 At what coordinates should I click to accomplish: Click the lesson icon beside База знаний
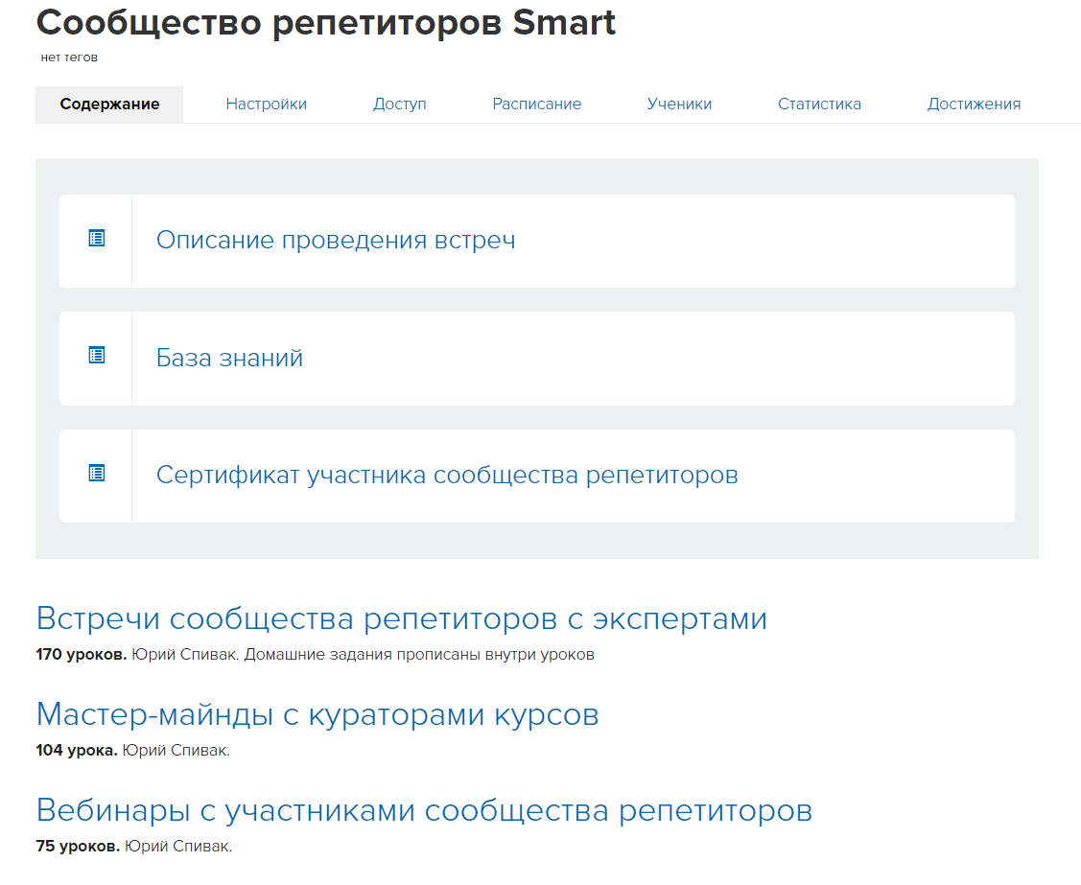coord(97,356)
